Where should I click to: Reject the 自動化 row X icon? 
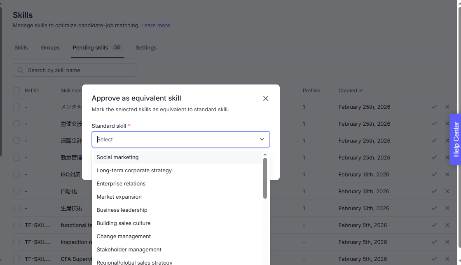coord(447,191)
